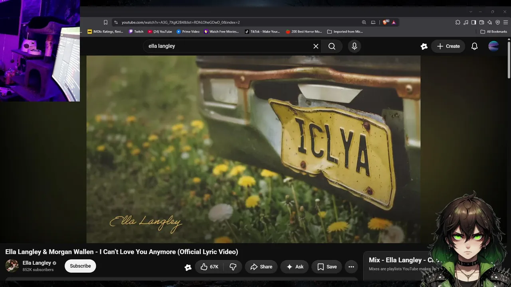Like the video with 67K likes
The height and width of the screenshot is (287, 511).
[209, 267]
